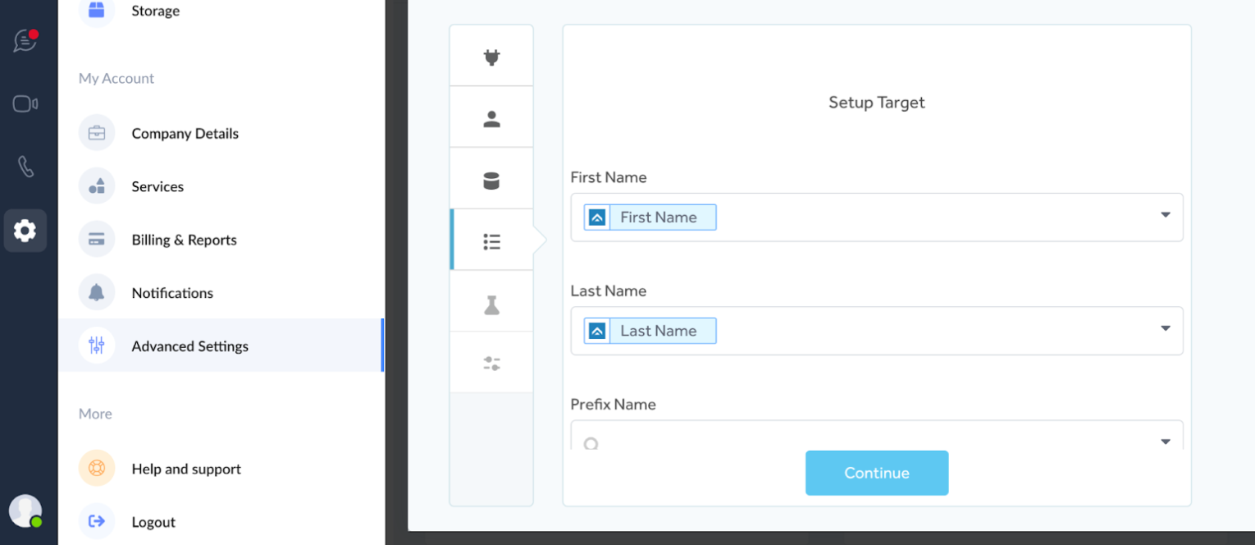This screenshot has height=545, width=1255.
Task: Select the phone icon in the left sidebar
Action: [x=25, y=166]
